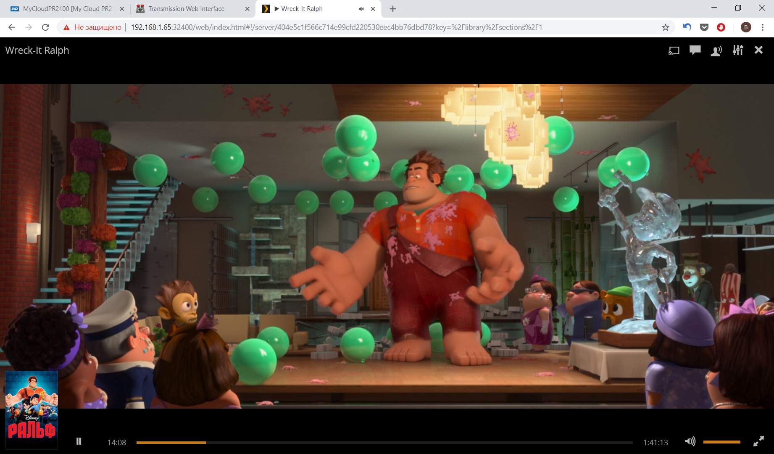
Task: Open a new browser tab
Action: tap(393, 9)
